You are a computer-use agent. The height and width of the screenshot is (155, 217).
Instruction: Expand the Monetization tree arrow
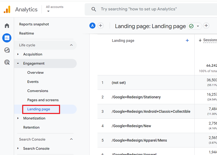click(x=18, y=118)
